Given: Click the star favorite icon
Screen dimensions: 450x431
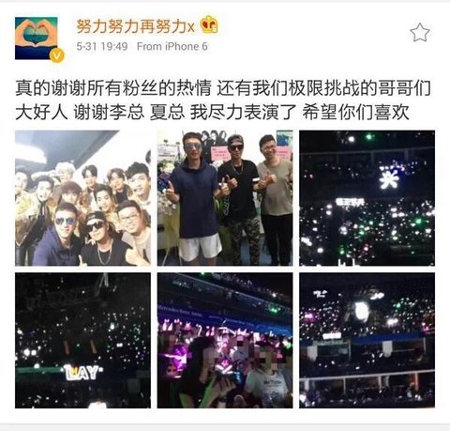Looking at the screenshot, I should (420, 33).
